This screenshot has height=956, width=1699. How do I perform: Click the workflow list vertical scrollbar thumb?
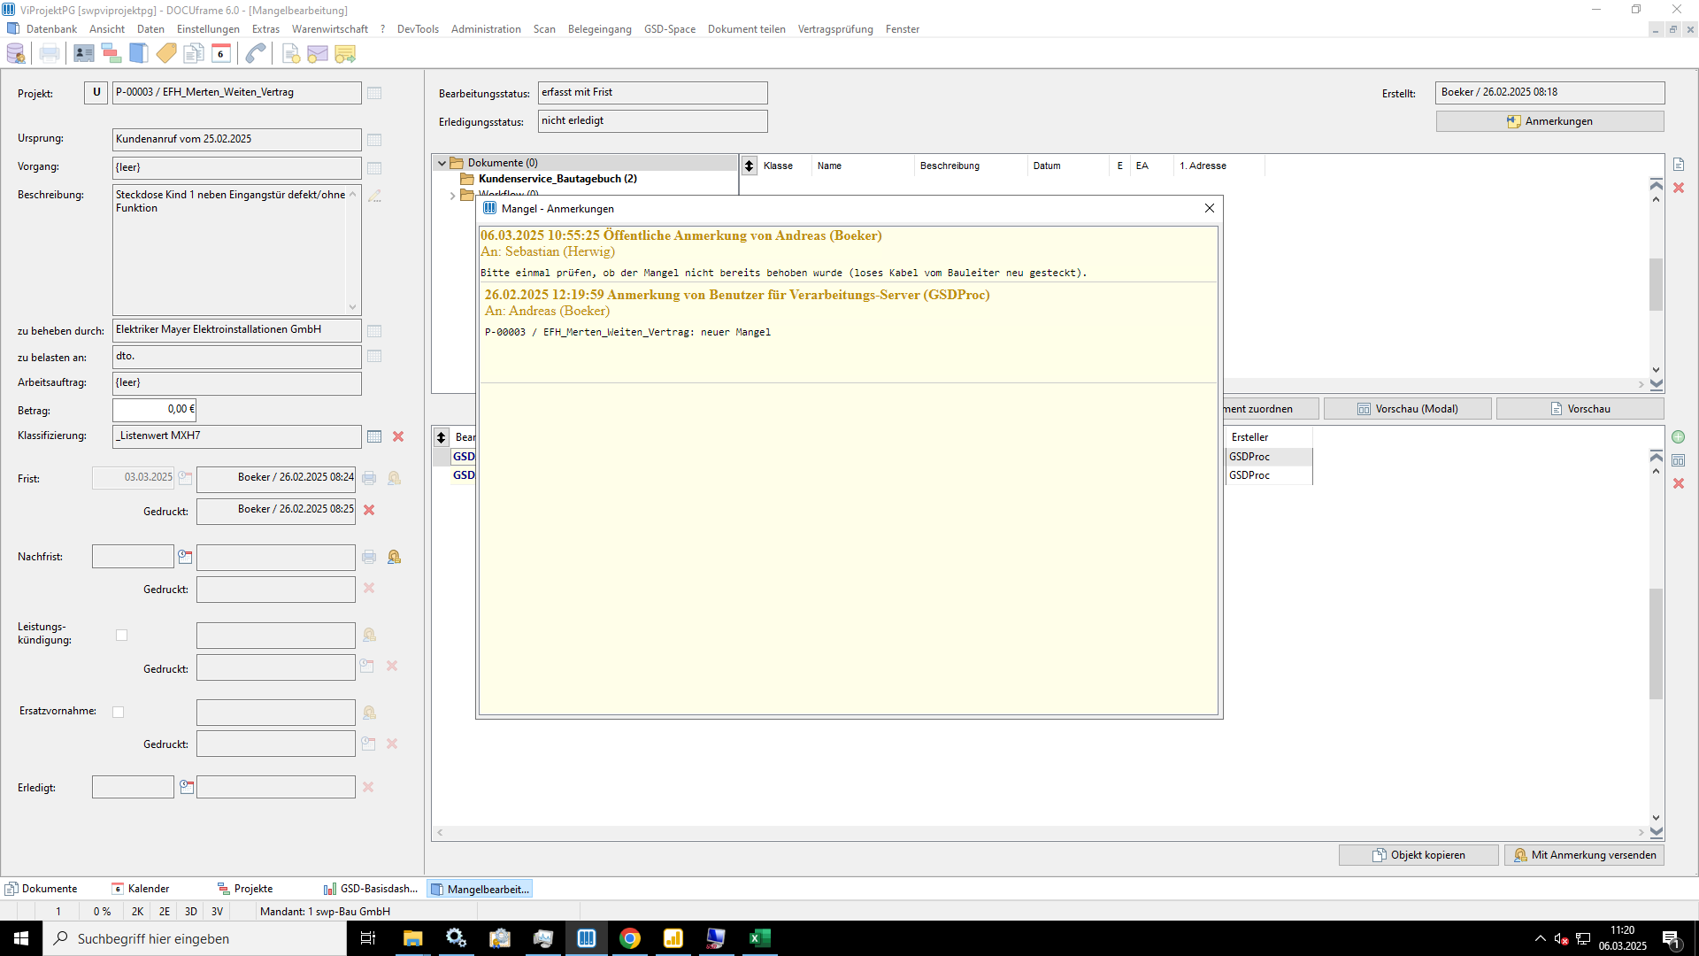click(x=1656, y=644)
